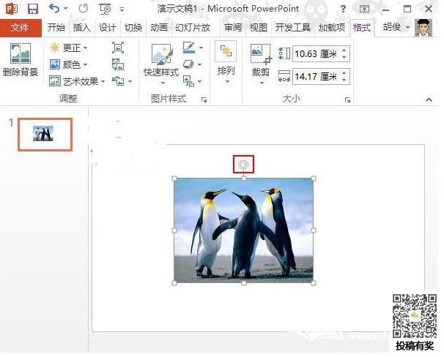Image resolution: width=444 pixels, height=357 pixels.
Task: Click the Help question mark icon
Action: (344, 10)
